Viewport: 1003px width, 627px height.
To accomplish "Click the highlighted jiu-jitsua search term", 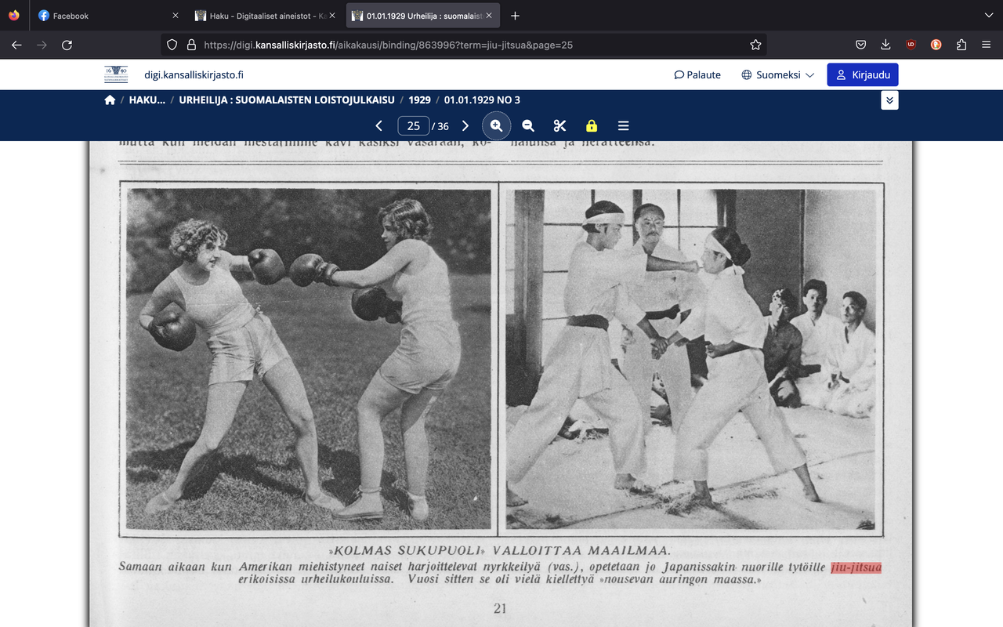I will point(856,567).
